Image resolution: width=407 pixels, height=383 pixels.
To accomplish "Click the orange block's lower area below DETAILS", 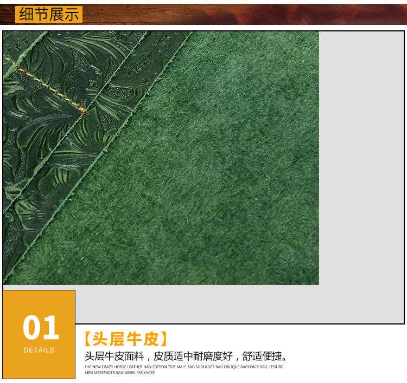I will point(39,367).
